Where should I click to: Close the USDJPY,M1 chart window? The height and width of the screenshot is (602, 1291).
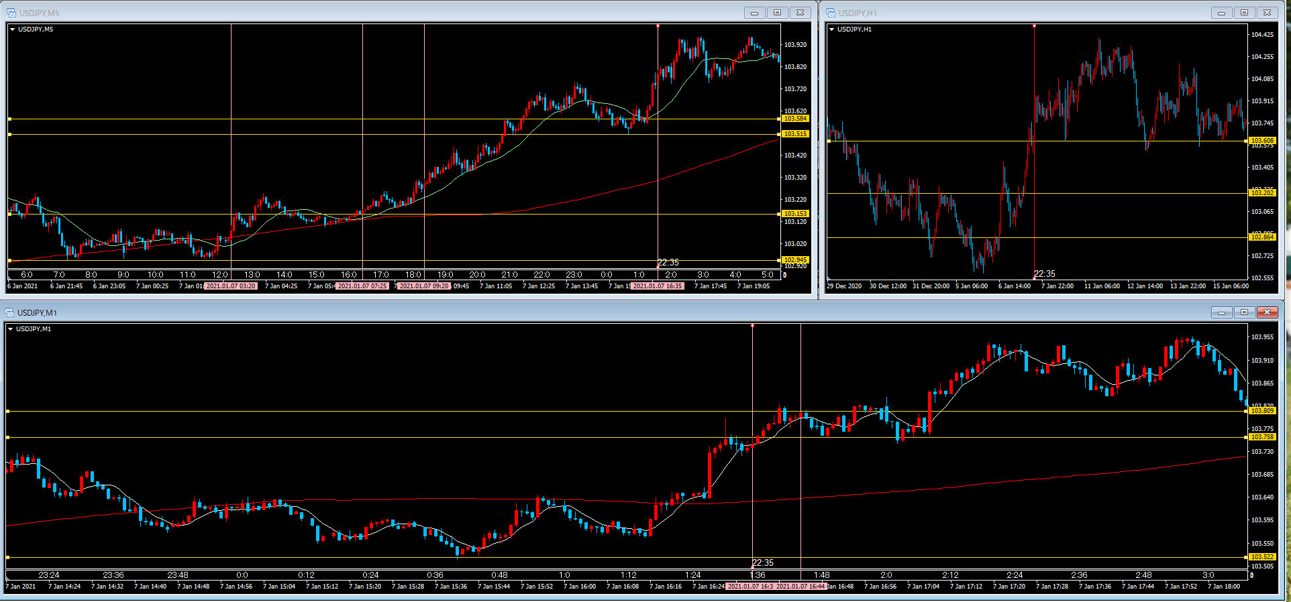coord(1267,312)
